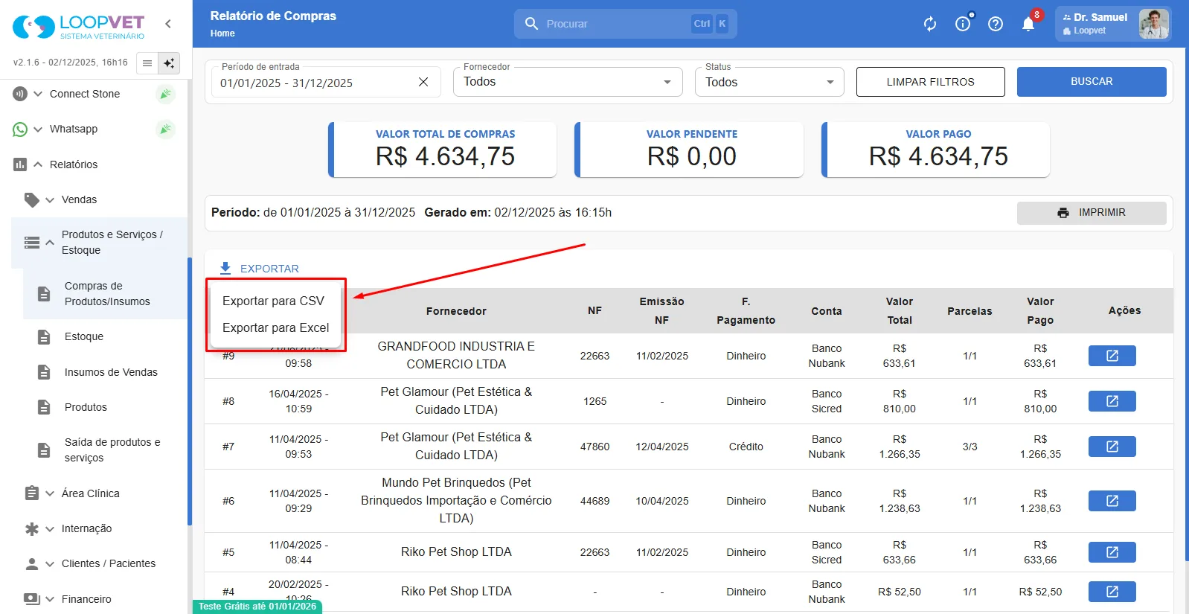This screenshot has width=1189, height=614.
Task: Click the AI sparkle icon near version
Action: [169, 63]
